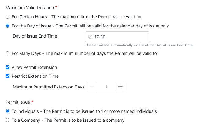Select the For Certain Hours radio option
This screenshot has width=218, height=129.
pos(8,17)
